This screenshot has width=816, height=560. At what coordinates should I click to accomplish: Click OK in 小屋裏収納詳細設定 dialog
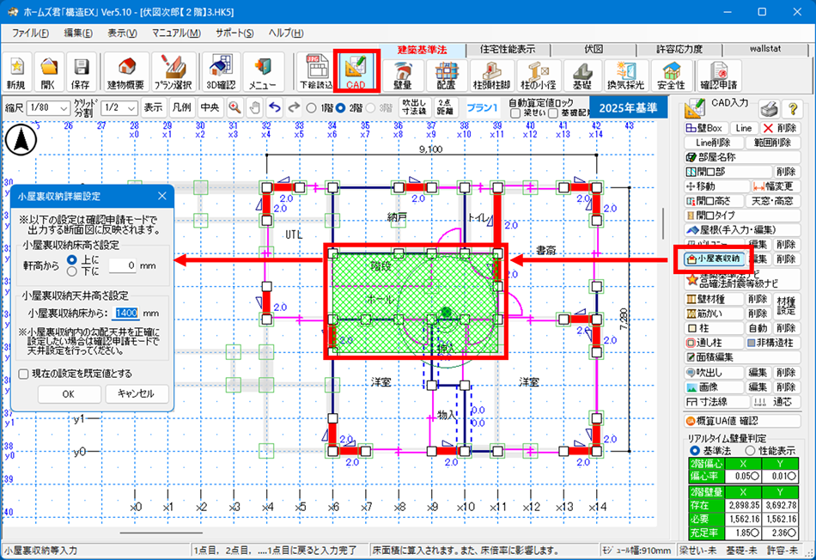point(69,393)
